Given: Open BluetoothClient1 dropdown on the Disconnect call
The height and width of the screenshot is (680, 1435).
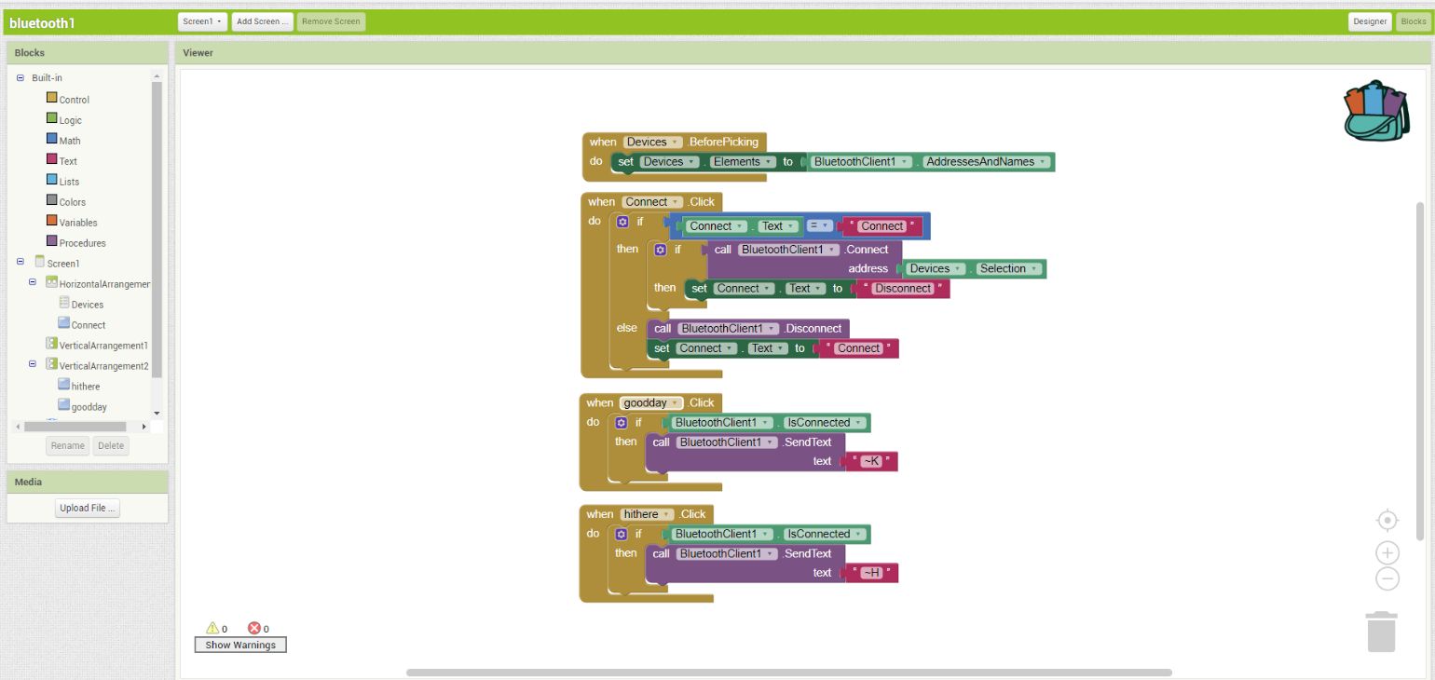Looking at the screenshot, I should pyautogui.click(x=728, y=329).
